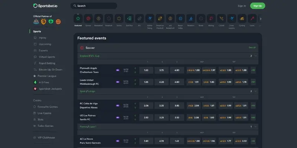297x148 pixels.
Task: Select the Darts sport icon
Action: [252, 18]
